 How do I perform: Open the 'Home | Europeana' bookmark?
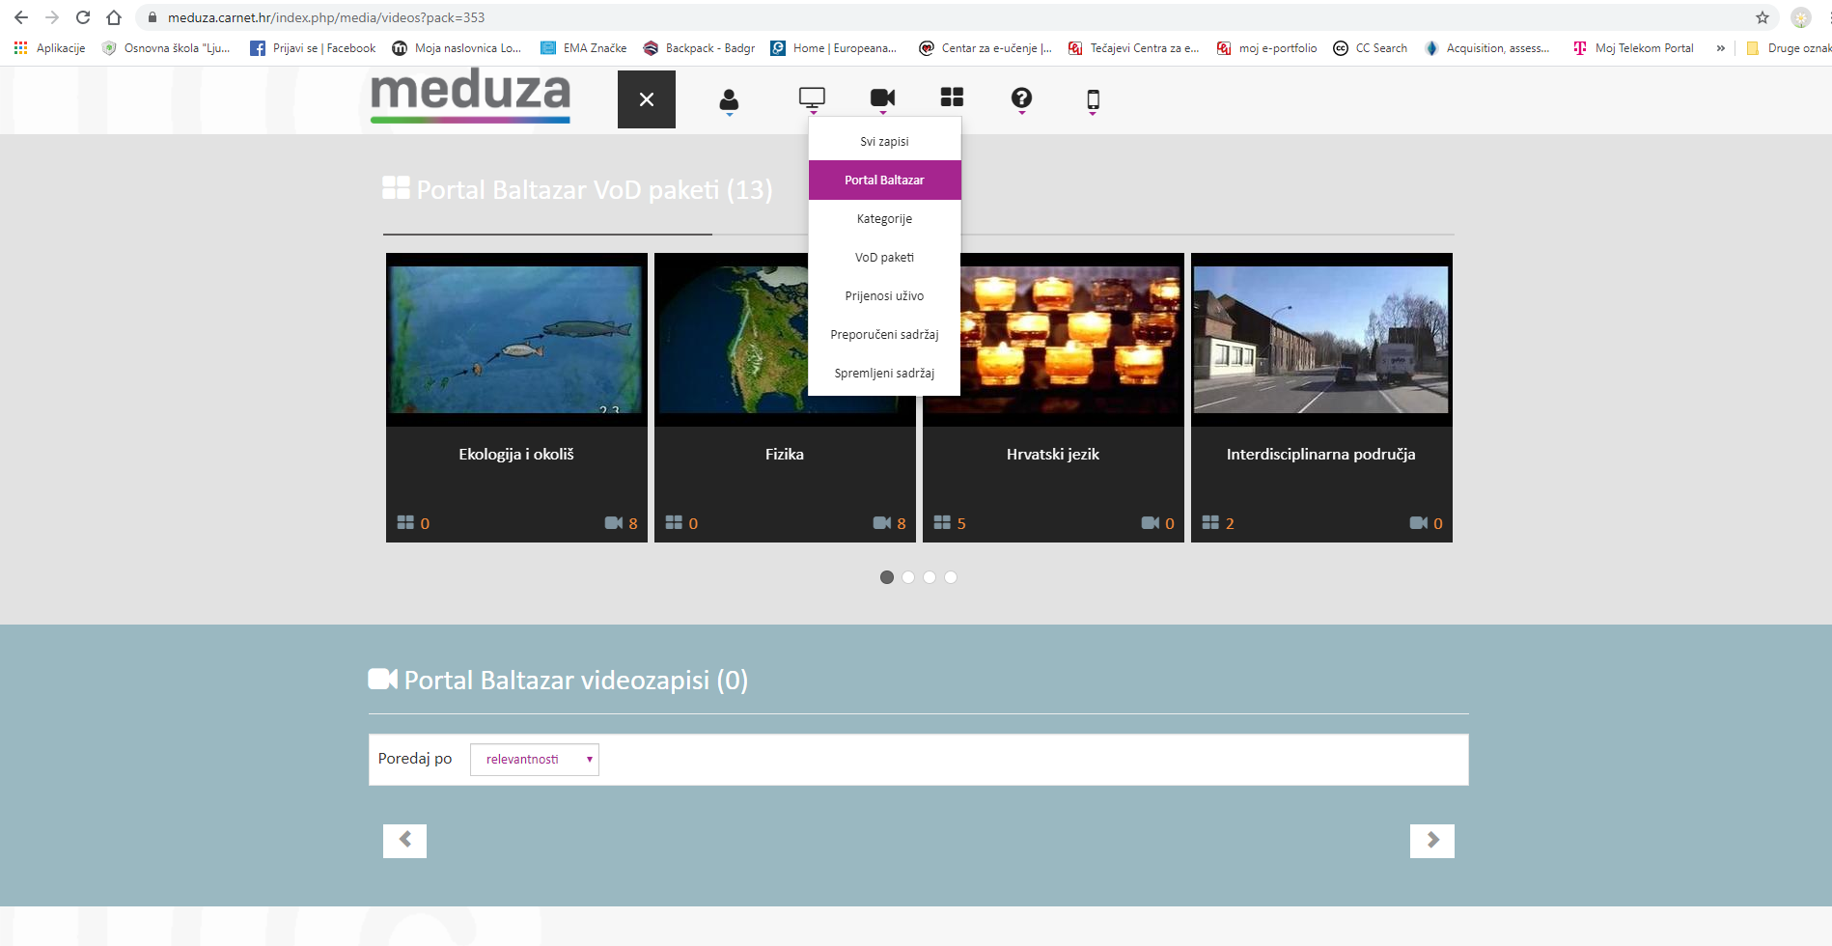tap(834, 48)
